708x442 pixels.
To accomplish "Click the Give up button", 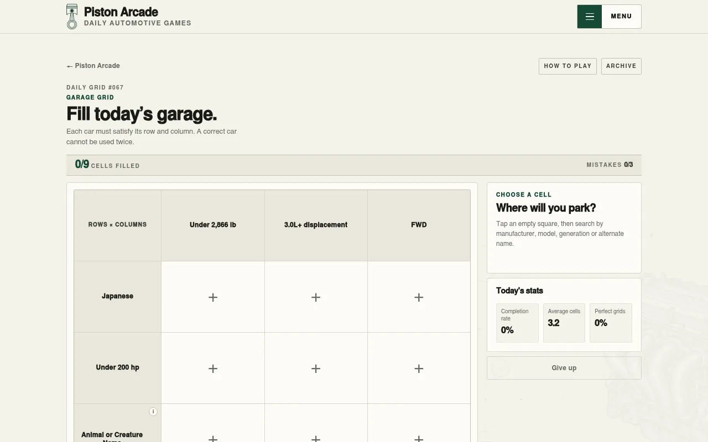I will point(564,368).
